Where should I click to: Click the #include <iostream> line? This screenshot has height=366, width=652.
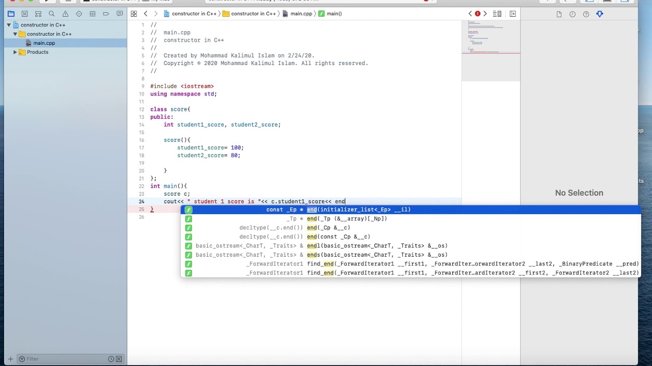182,86
